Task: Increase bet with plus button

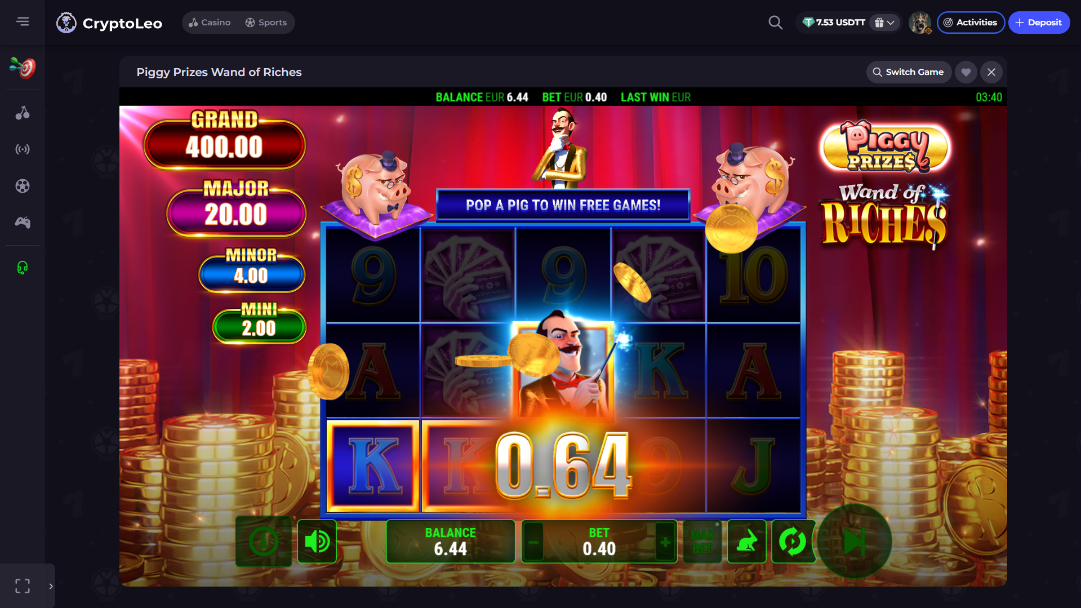Action: 665,542
